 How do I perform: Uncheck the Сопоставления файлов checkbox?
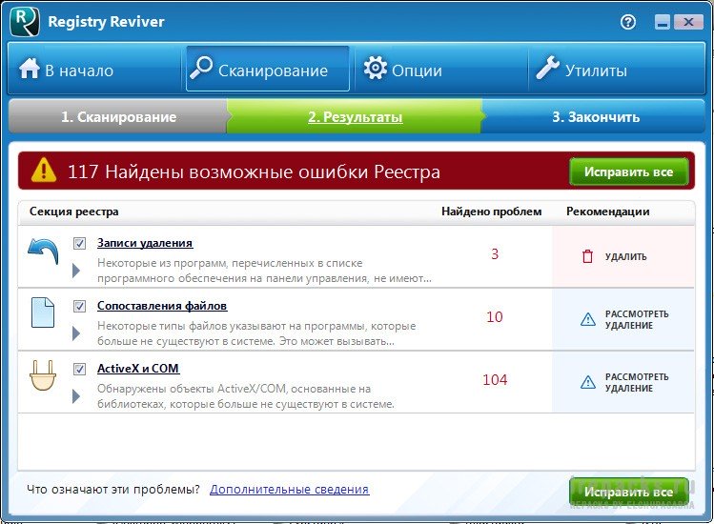coord(80,307)
